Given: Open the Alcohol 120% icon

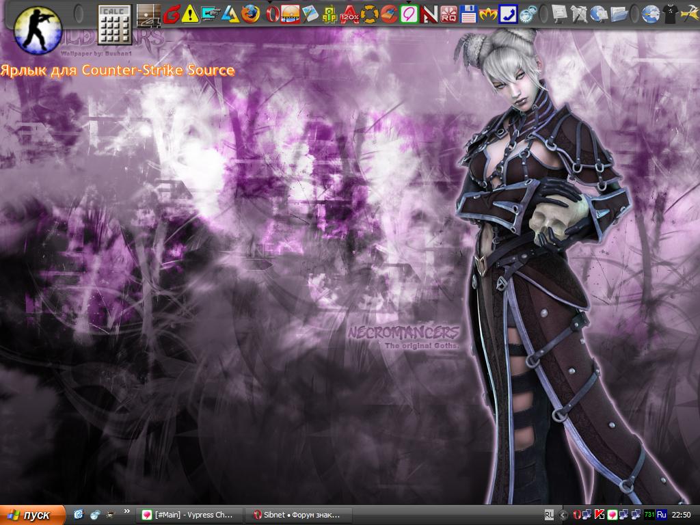Looking at the screenshot, I should (x=349, y=14).
